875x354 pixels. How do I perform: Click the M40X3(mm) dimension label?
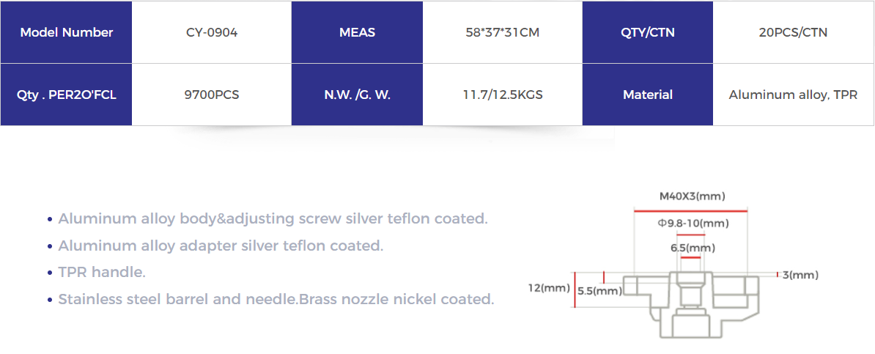coord(693,196)
